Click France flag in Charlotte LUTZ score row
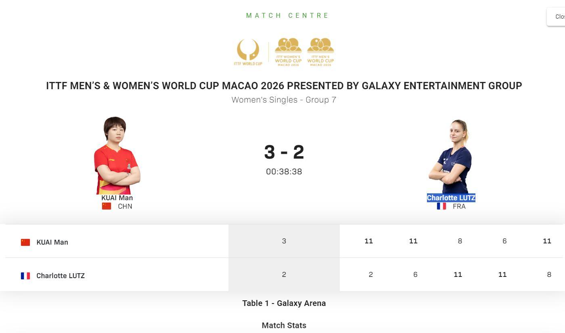The height and width of the screenshot is (333, 565). pyautogui.click(x=25, y=276)
